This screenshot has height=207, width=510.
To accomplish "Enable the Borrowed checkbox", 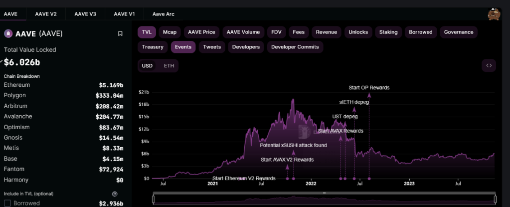I will (x=7, y=204).
